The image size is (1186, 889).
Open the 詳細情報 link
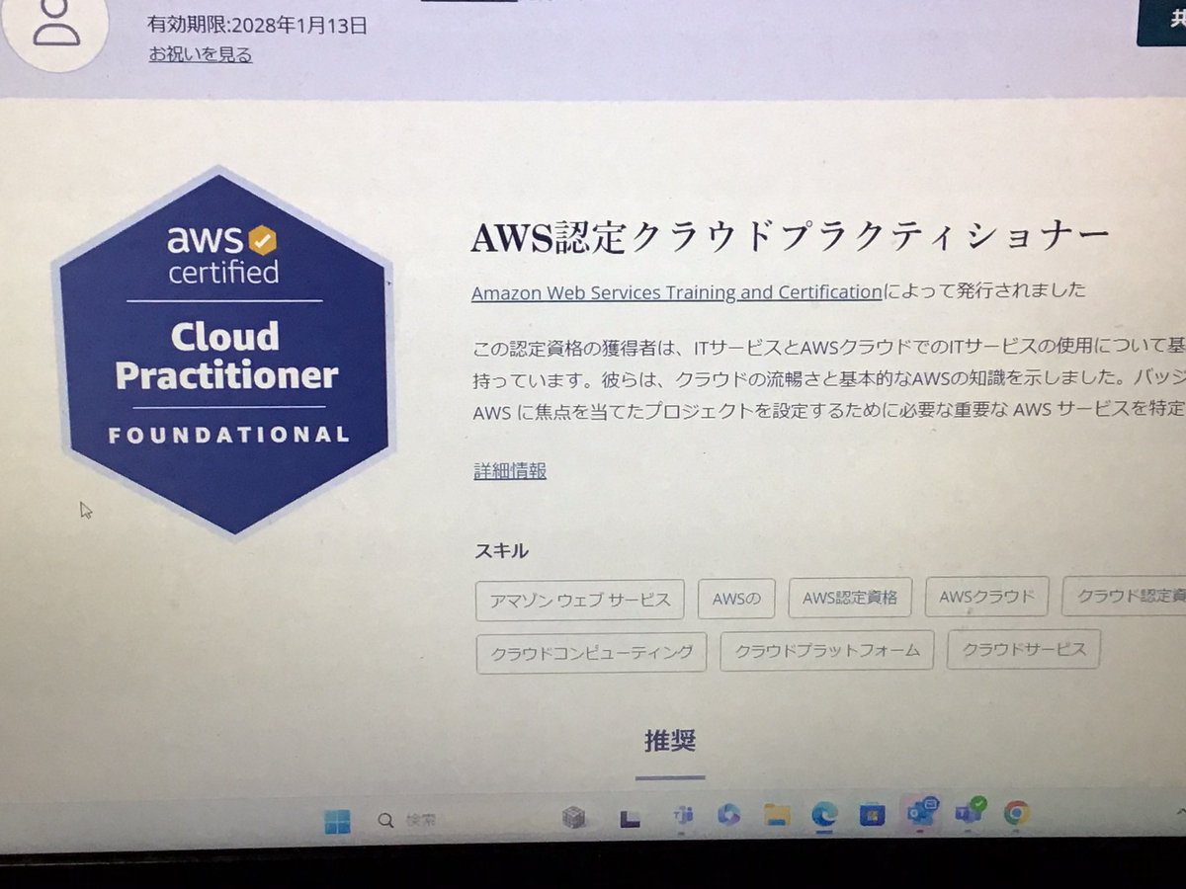click(x=510, y=471)
